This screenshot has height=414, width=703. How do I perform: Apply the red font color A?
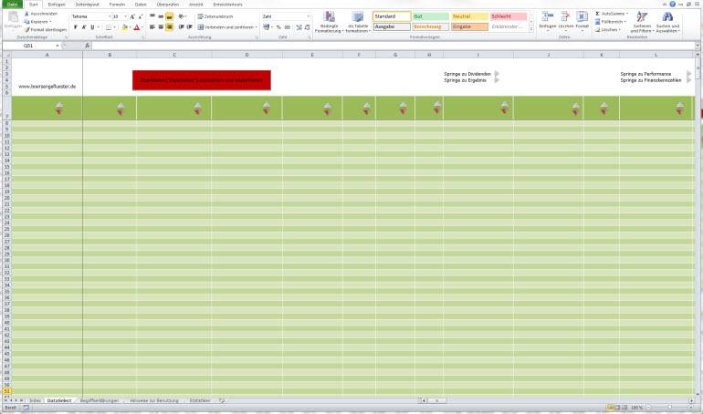coord(137,27)
